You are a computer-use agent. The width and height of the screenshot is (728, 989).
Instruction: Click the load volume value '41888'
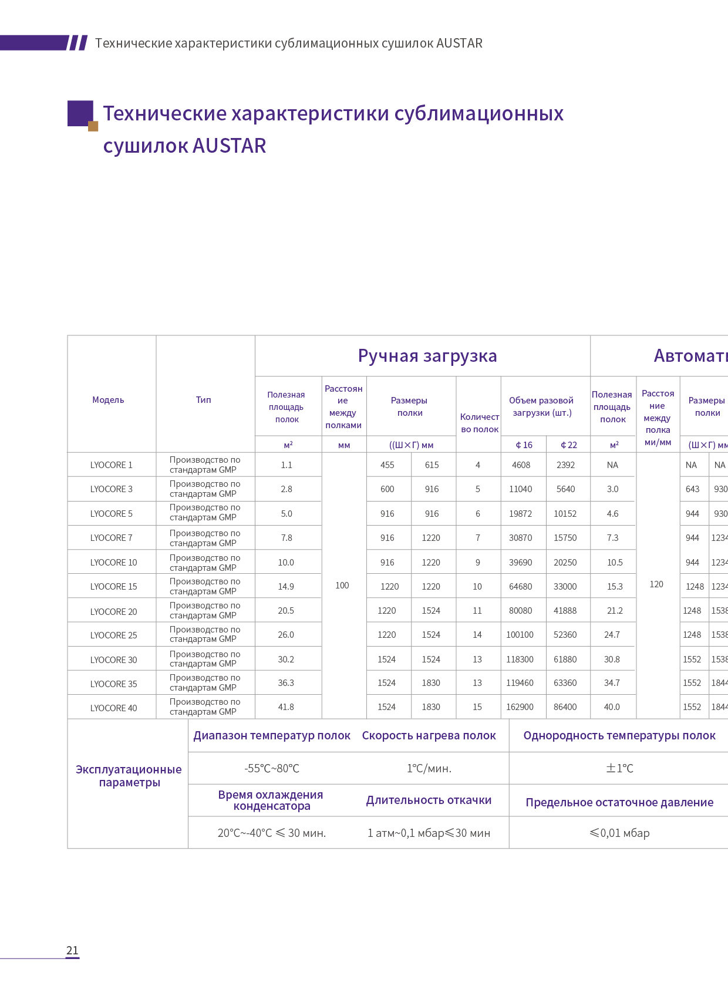point(565,611)
